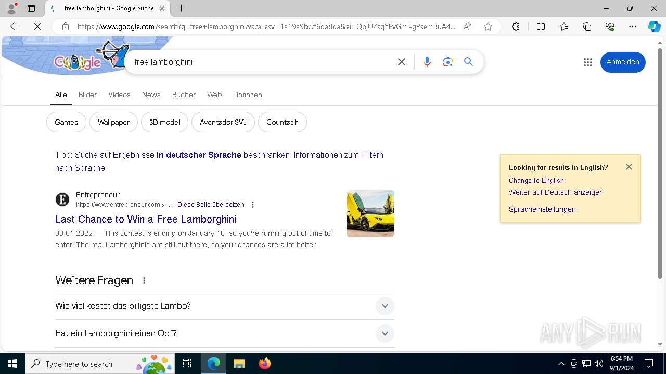Select the Alle results tab

point(61,95)
